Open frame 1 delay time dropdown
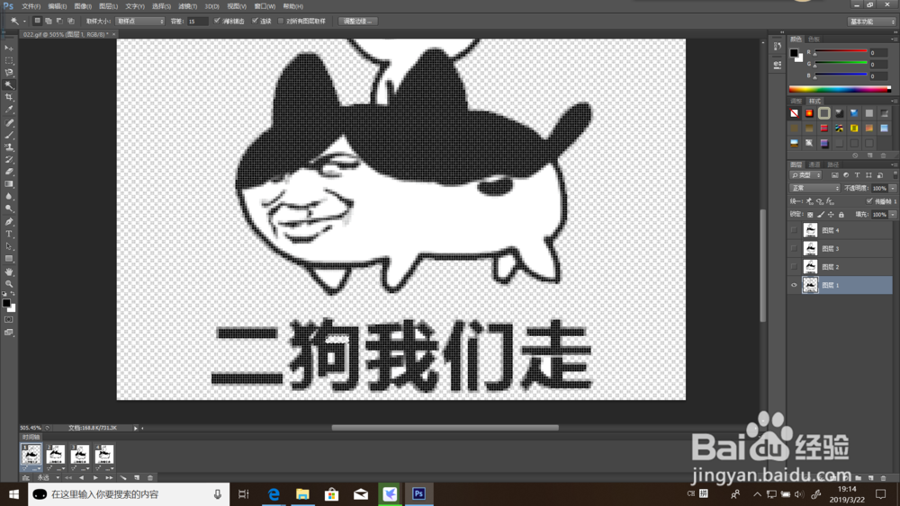Viewport: 900px width, 506px height. click(36, 468)
